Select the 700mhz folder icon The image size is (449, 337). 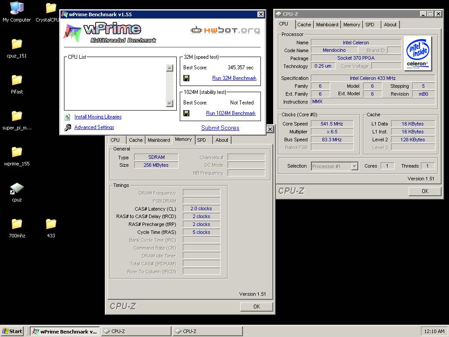17,228
